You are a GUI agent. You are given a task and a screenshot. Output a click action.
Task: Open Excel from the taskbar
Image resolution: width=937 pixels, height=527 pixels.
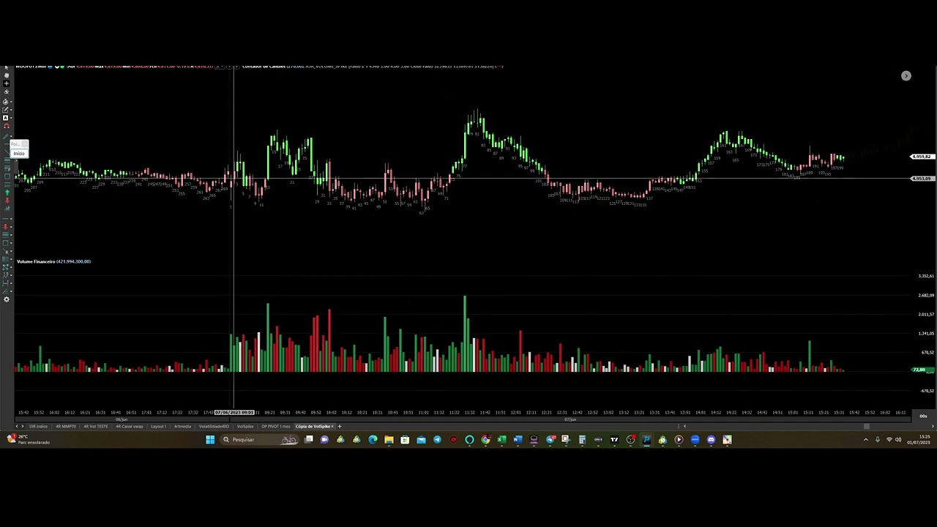501,439
